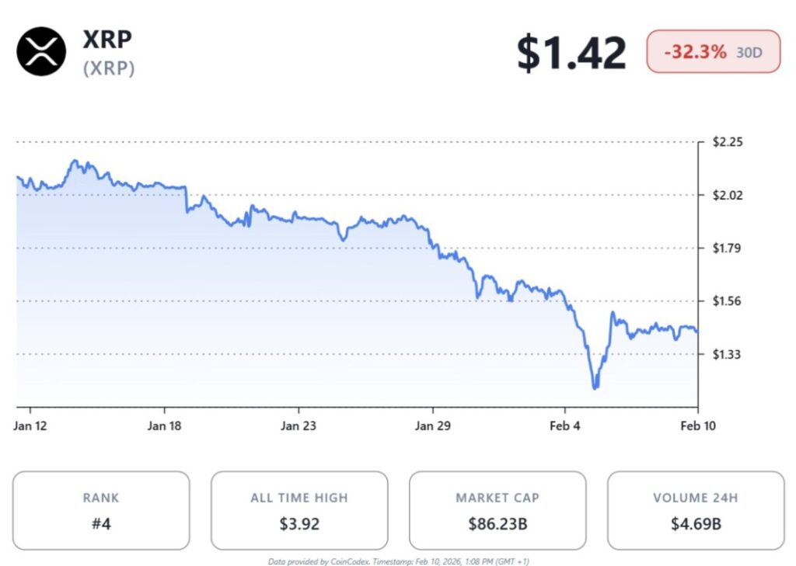This screenshot has width=796, height=566.
Task: Click the Jan 12 date axis label
Action: [30, 425]
